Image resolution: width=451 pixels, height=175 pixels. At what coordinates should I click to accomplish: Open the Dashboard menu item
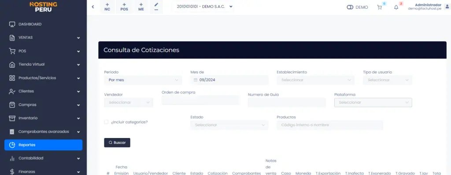point(44,24)
